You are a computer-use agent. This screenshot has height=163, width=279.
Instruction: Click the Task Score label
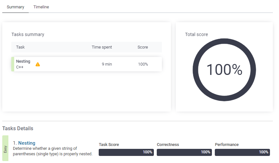click(109, 145)
